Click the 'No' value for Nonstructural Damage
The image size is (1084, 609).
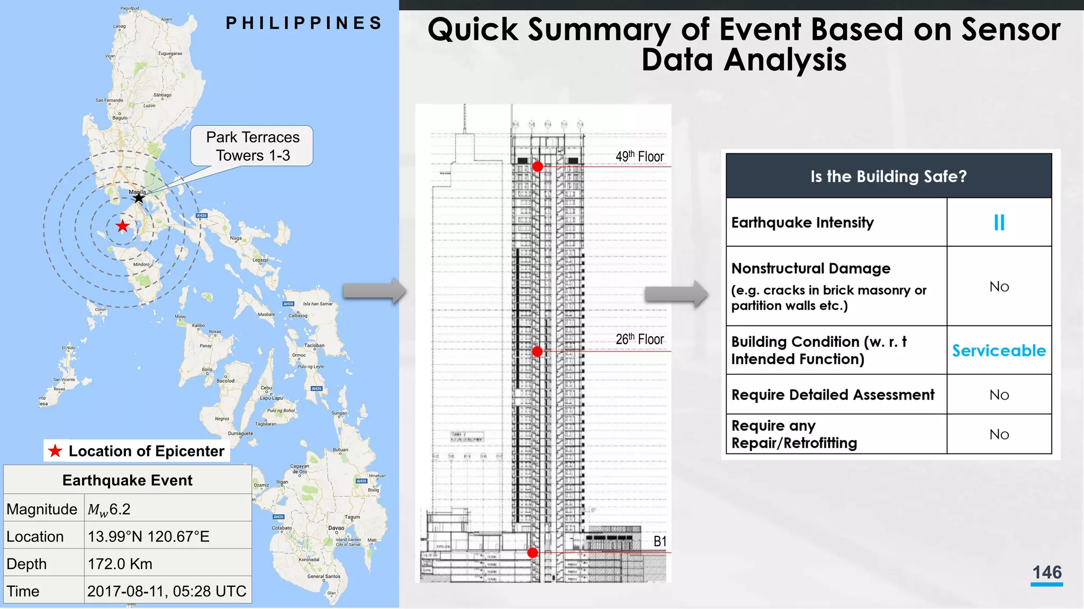(999, 287)
